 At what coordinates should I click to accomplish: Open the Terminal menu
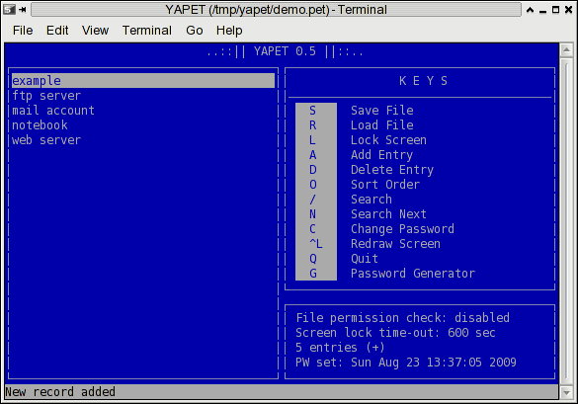point(146,31)
